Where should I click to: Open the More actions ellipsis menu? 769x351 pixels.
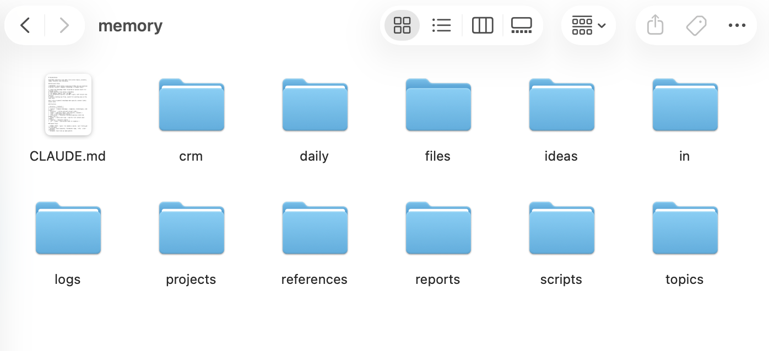(736, 25)
